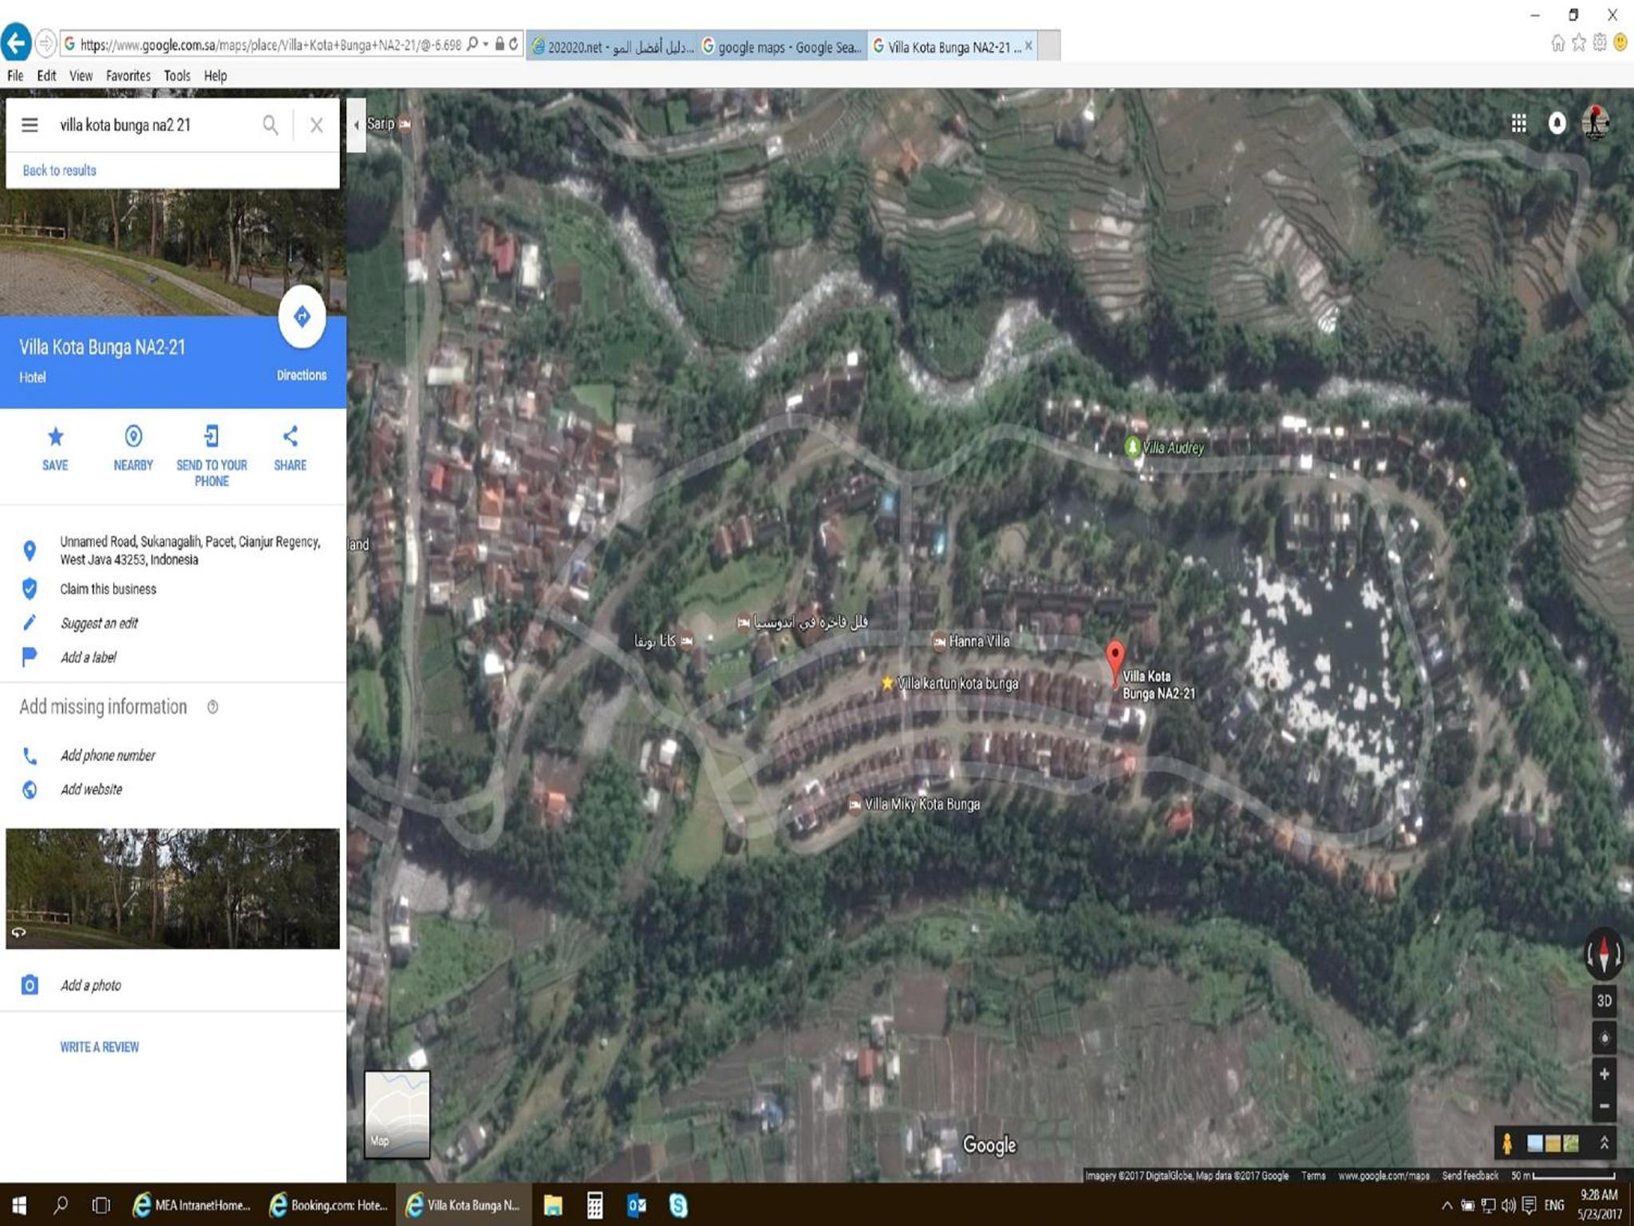Refresh the page from the address bar

(x=514, y=44)
